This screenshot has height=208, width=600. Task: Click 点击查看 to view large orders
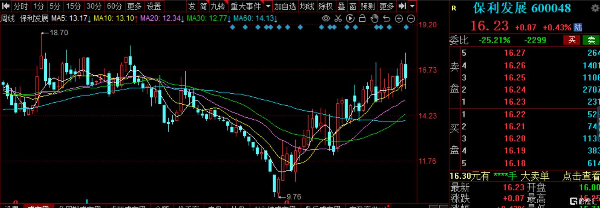click(581, 176)
